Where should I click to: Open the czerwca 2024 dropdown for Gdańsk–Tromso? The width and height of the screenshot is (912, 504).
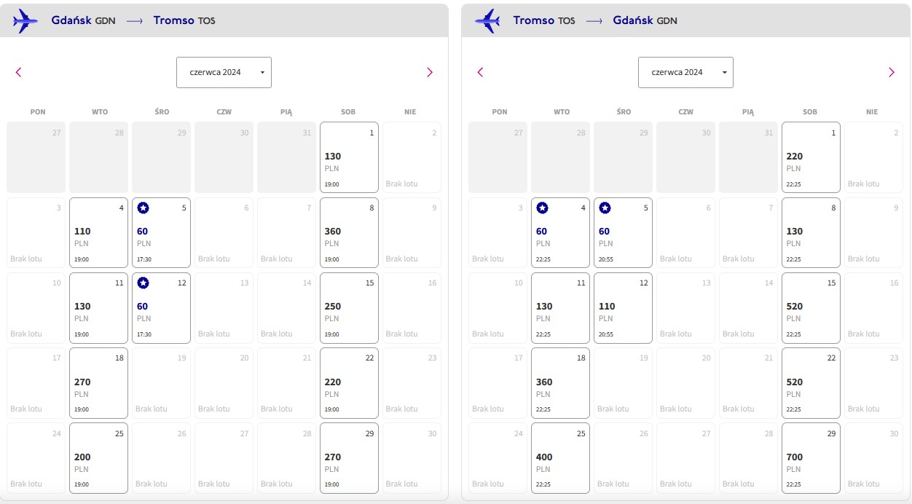224,72
